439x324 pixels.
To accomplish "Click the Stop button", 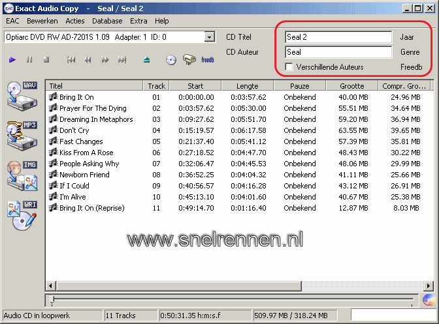I will point(46,60).
